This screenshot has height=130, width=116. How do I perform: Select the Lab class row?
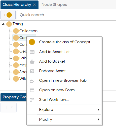click(20, 58)
